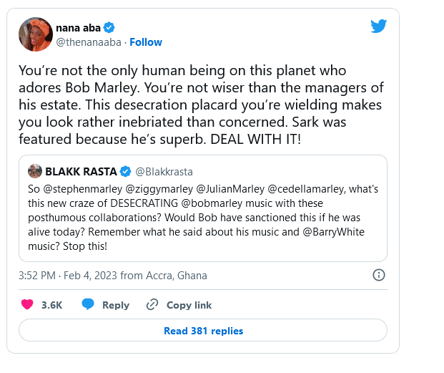The image size is (444, 373).
Task: Open the tweet info circle icon
Action: 380,275
